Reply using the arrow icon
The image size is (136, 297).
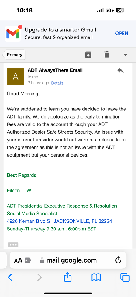click(x=120, y=71)
